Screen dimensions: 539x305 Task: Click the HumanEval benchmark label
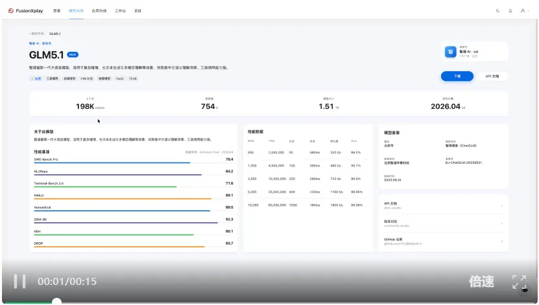(x=42, y=207)
